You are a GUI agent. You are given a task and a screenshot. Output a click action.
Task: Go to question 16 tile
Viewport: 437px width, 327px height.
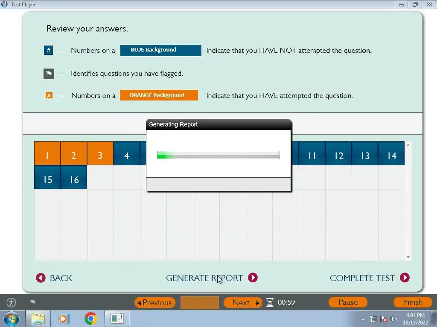click(x=74, y=178)
